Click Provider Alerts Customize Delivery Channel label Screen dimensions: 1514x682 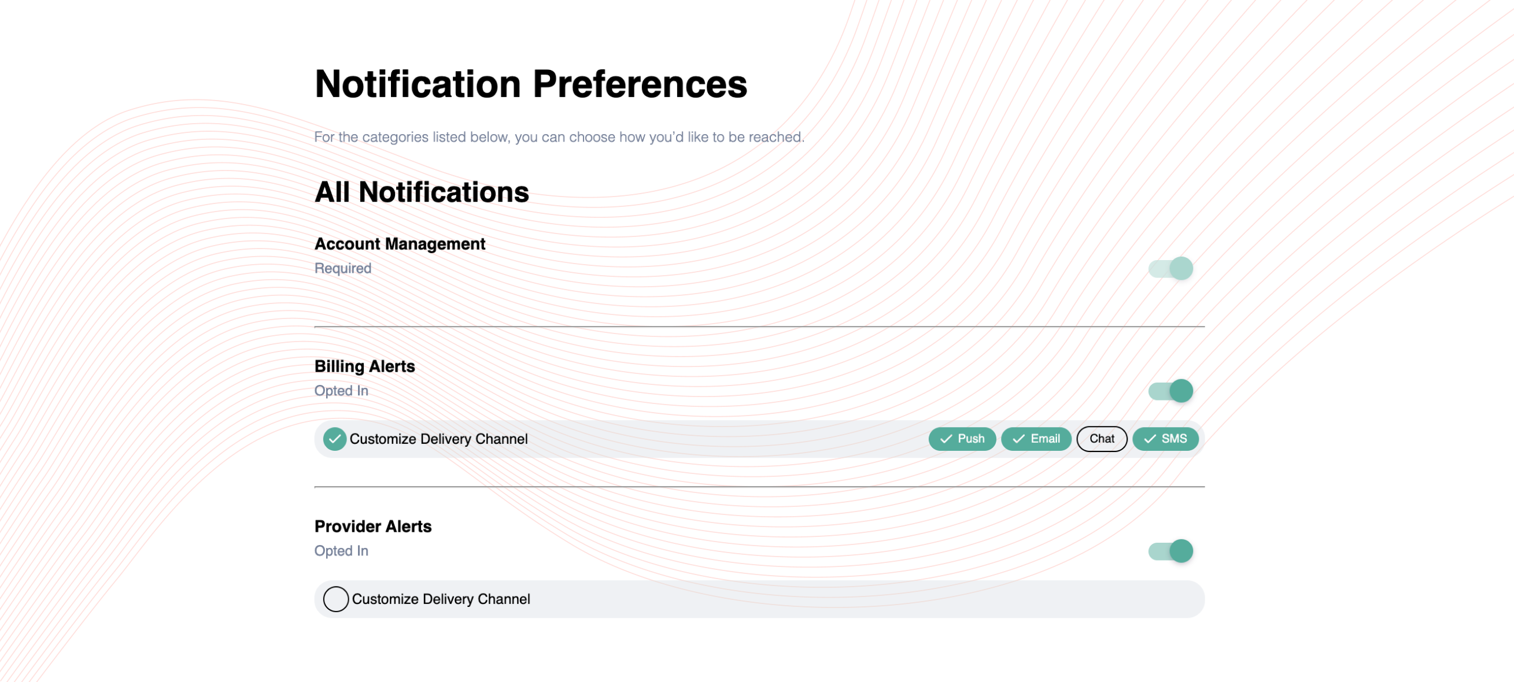[x=441, y=599]
